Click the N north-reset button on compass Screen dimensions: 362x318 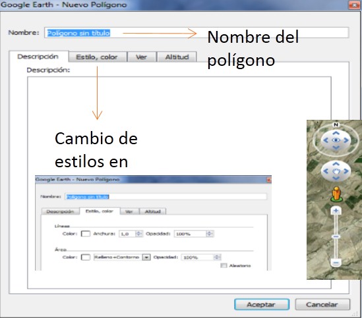pos(336,124)
